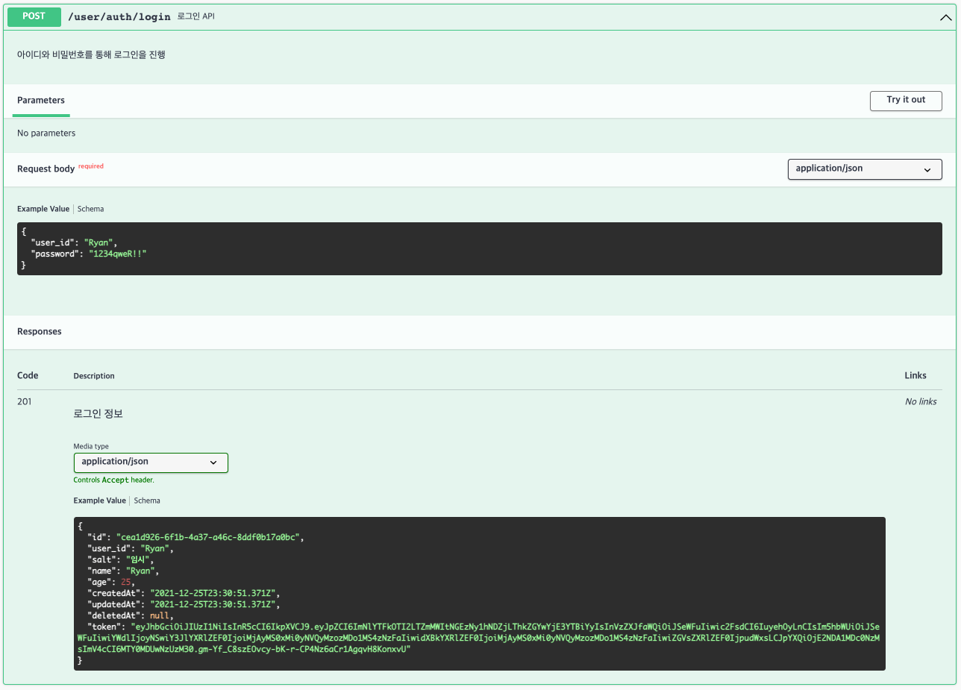Click the "Controls Accept header." note
The height and width of the screenshot is (690, 961).
[x=114, y=480]
